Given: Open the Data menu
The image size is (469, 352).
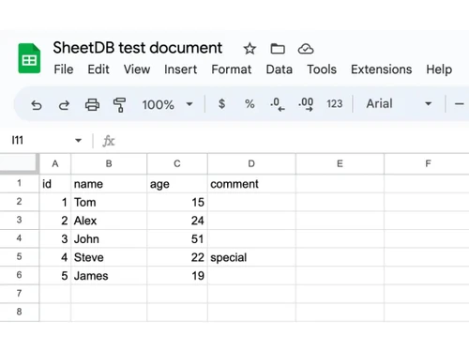Looking at the screenshot, I should pos(280,69).
